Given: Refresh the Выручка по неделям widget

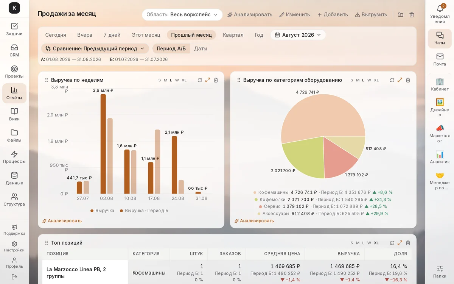Looking at the screenshot, I should [200, 80].
